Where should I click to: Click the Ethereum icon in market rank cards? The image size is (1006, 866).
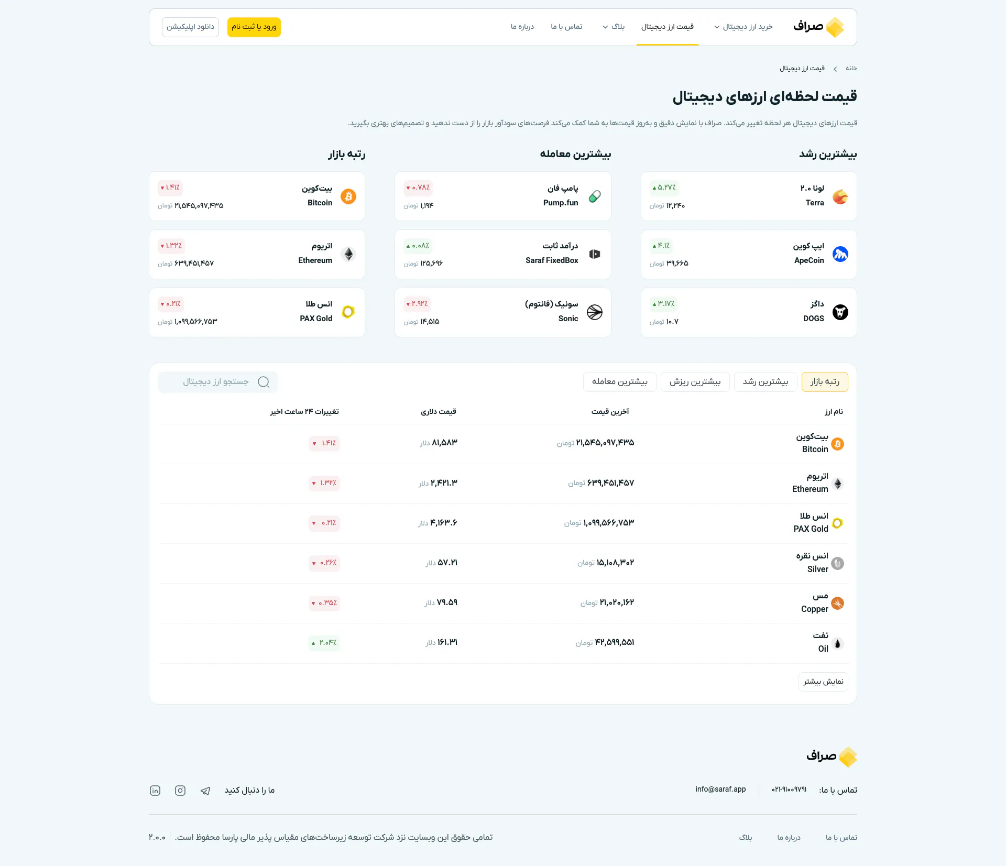(348, 254)
